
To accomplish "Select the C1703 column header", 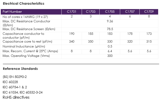I will [91, 12].
